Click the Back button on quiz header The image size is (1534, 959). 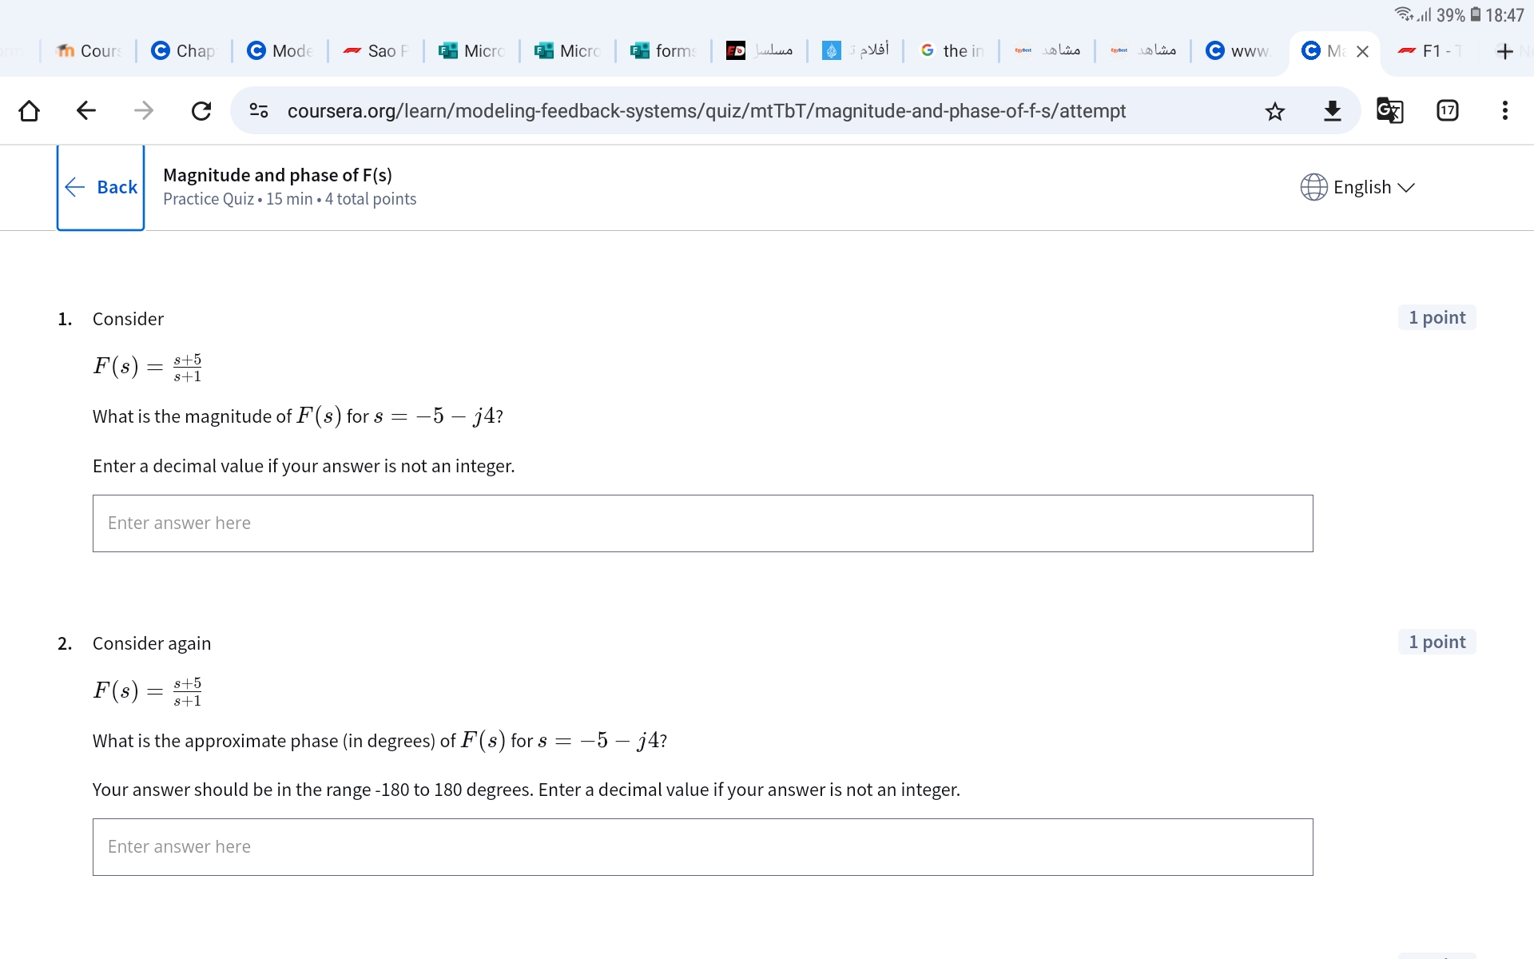point(101,187)
